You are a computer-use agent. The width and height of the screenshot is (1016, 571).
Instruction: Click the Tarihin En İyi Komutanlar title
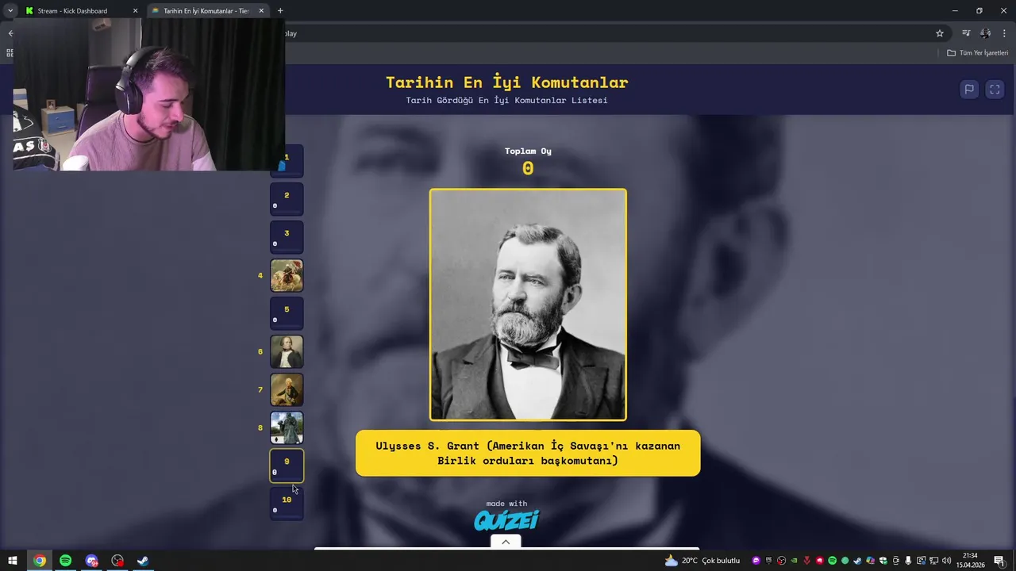(506, 82)
